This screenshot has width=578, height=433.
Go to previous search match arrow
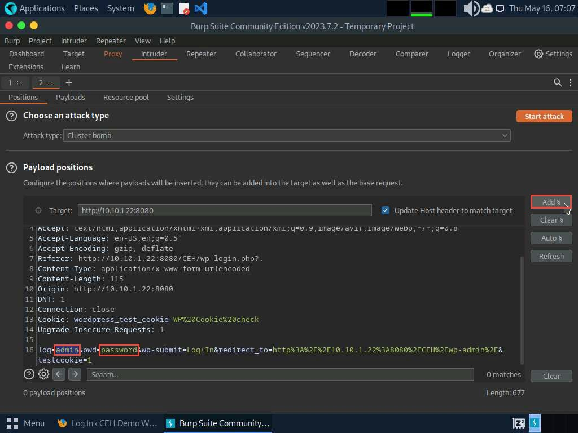pos(59,374)
